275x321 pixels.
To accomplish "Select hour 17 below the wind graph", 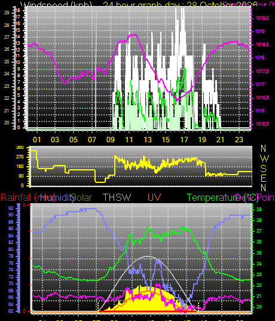I will tap(184, 140).
